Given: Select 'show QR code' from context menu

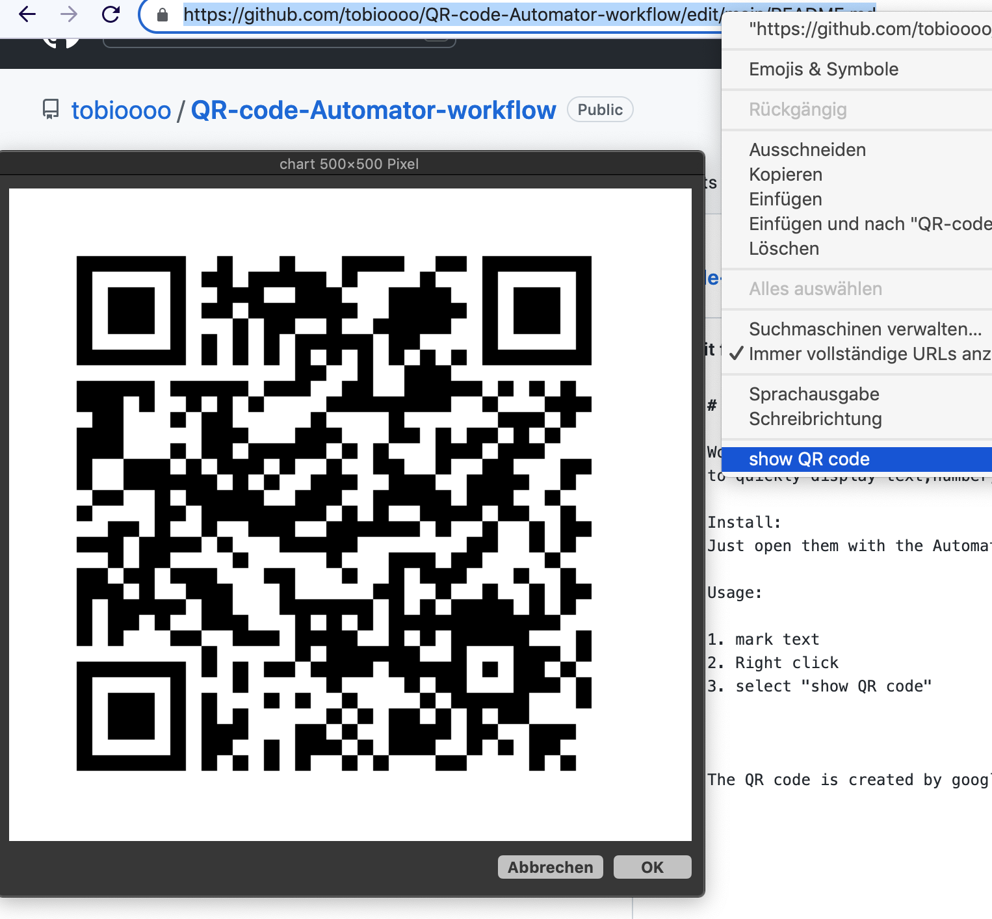Looking at the screenshot, I should point(809,459).
